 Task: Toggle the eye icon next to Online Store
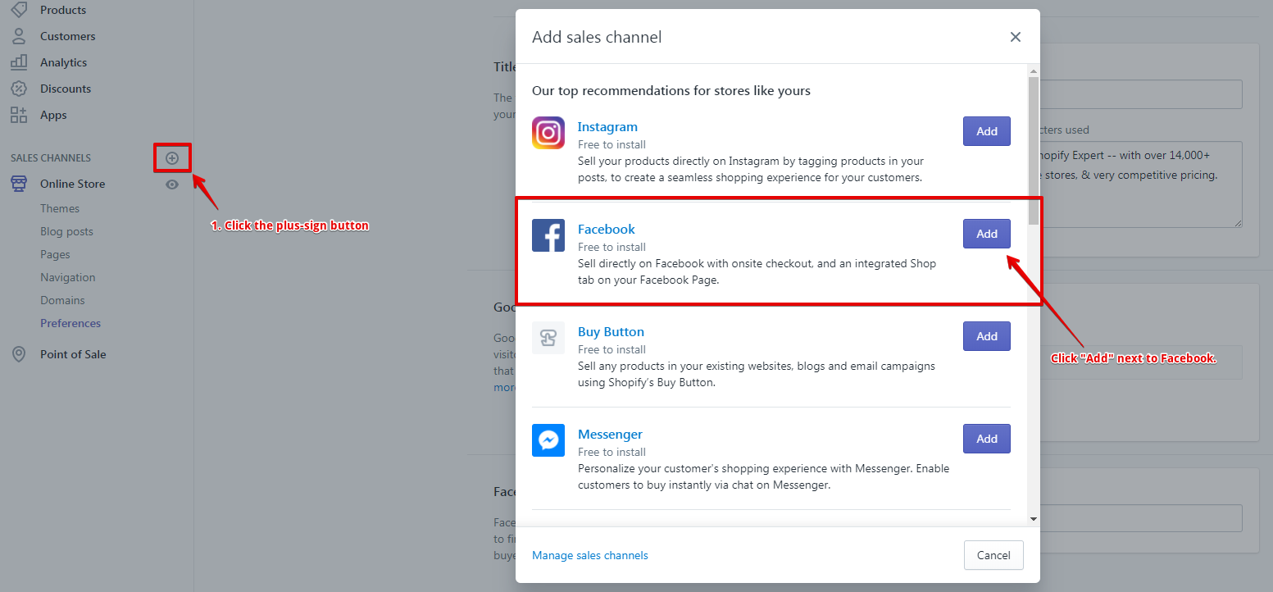(x=172, y=184)
